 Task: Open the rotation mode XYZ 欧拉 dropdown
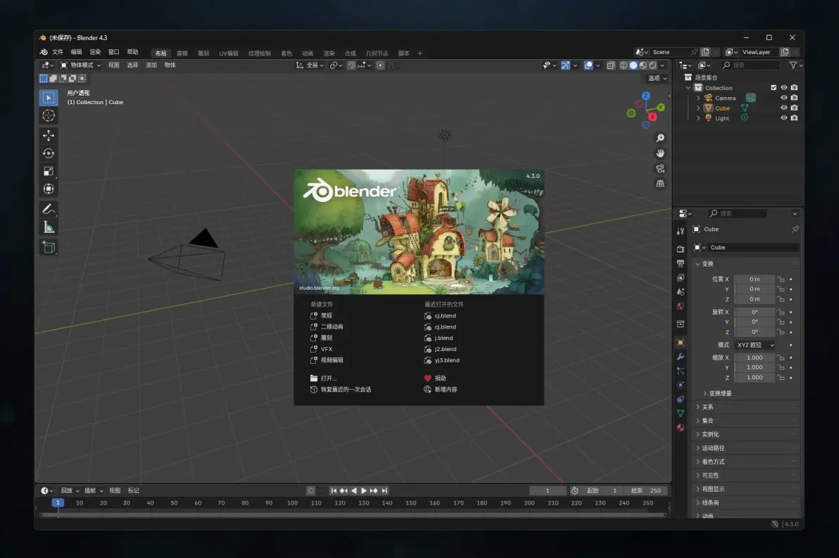755,345
